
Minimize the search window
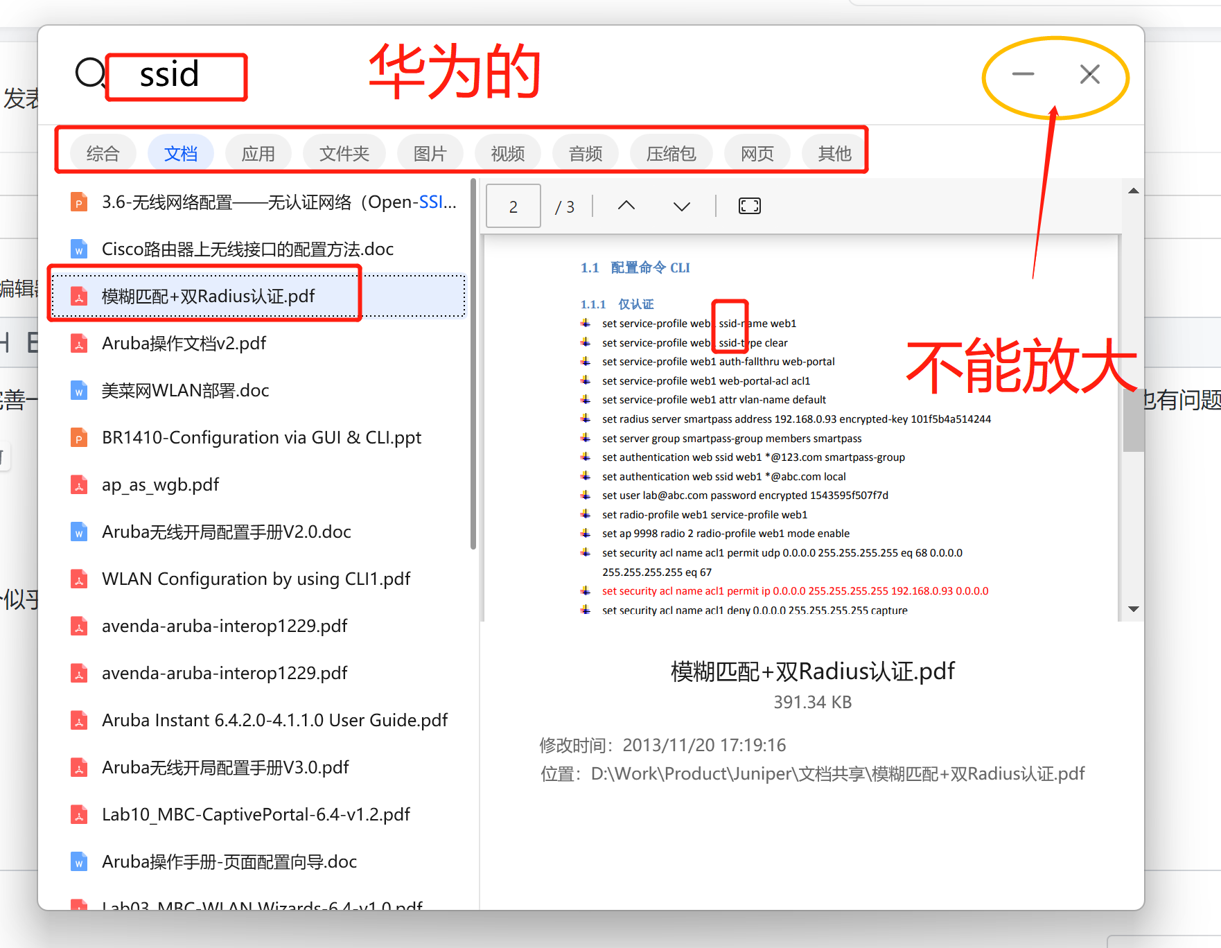[x=1024, y=73]
